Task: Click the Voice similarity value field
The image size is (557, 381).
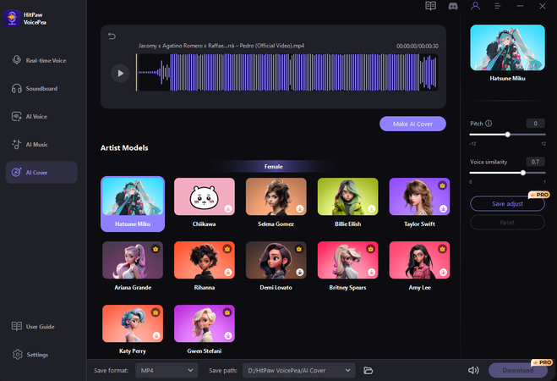Action: pyautogui.click(x=535, y=162)
